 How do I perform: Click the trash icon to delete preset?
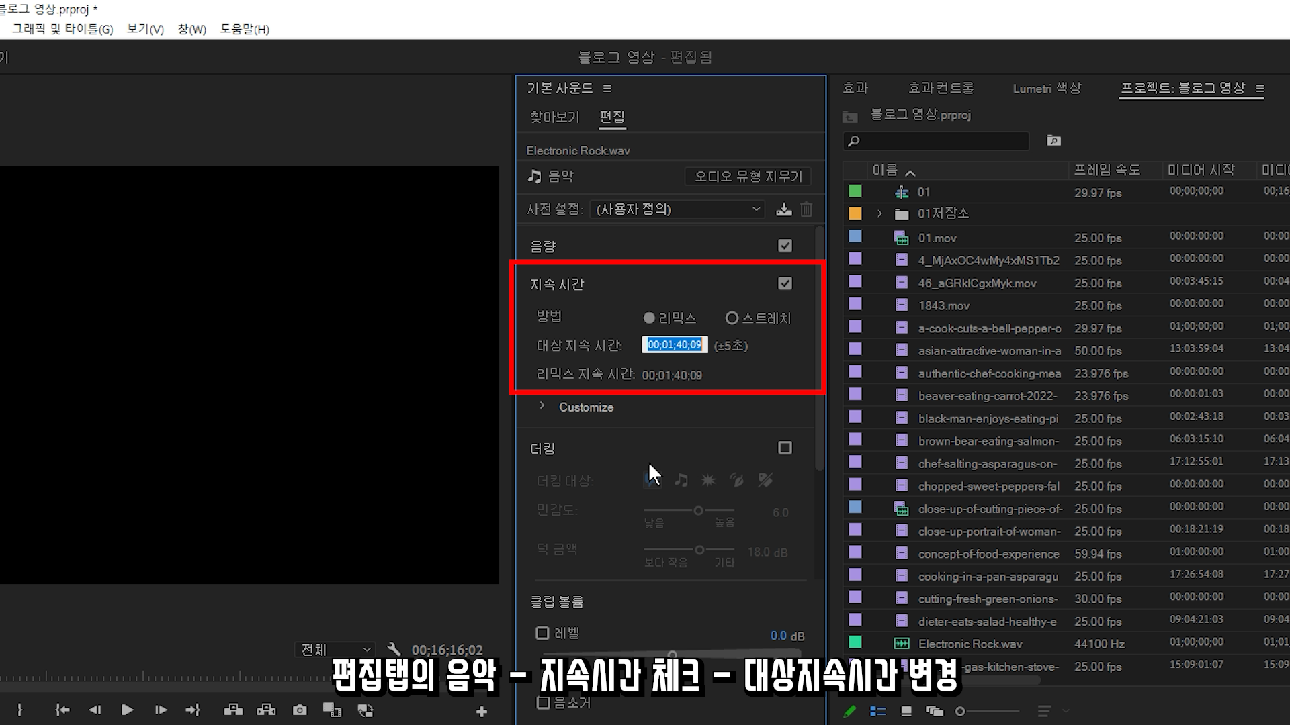point(806,209)
